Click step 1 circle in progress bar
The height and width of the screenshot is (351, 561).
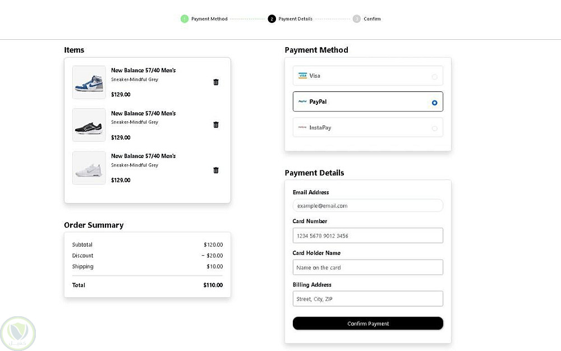pos(184,19)
